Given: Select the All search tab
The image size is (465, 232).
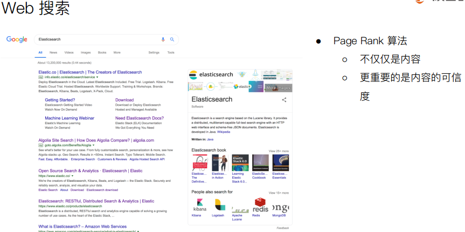Looking at the screenshot, I should (x=40, y=52).
